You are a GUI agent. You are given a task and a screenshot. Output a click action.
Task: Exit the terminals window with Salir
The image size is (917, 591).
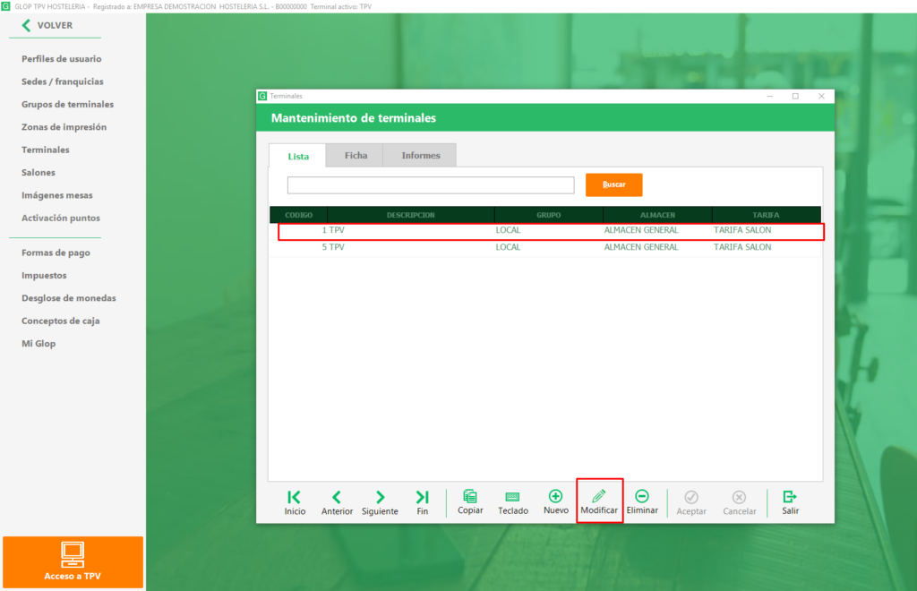[790, 502]
